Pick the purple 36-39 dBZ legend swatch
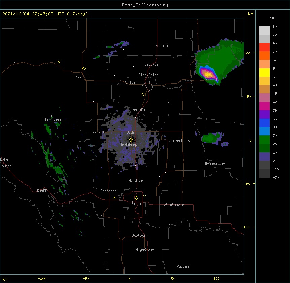 pyautogui.click(x=264, y=115)
